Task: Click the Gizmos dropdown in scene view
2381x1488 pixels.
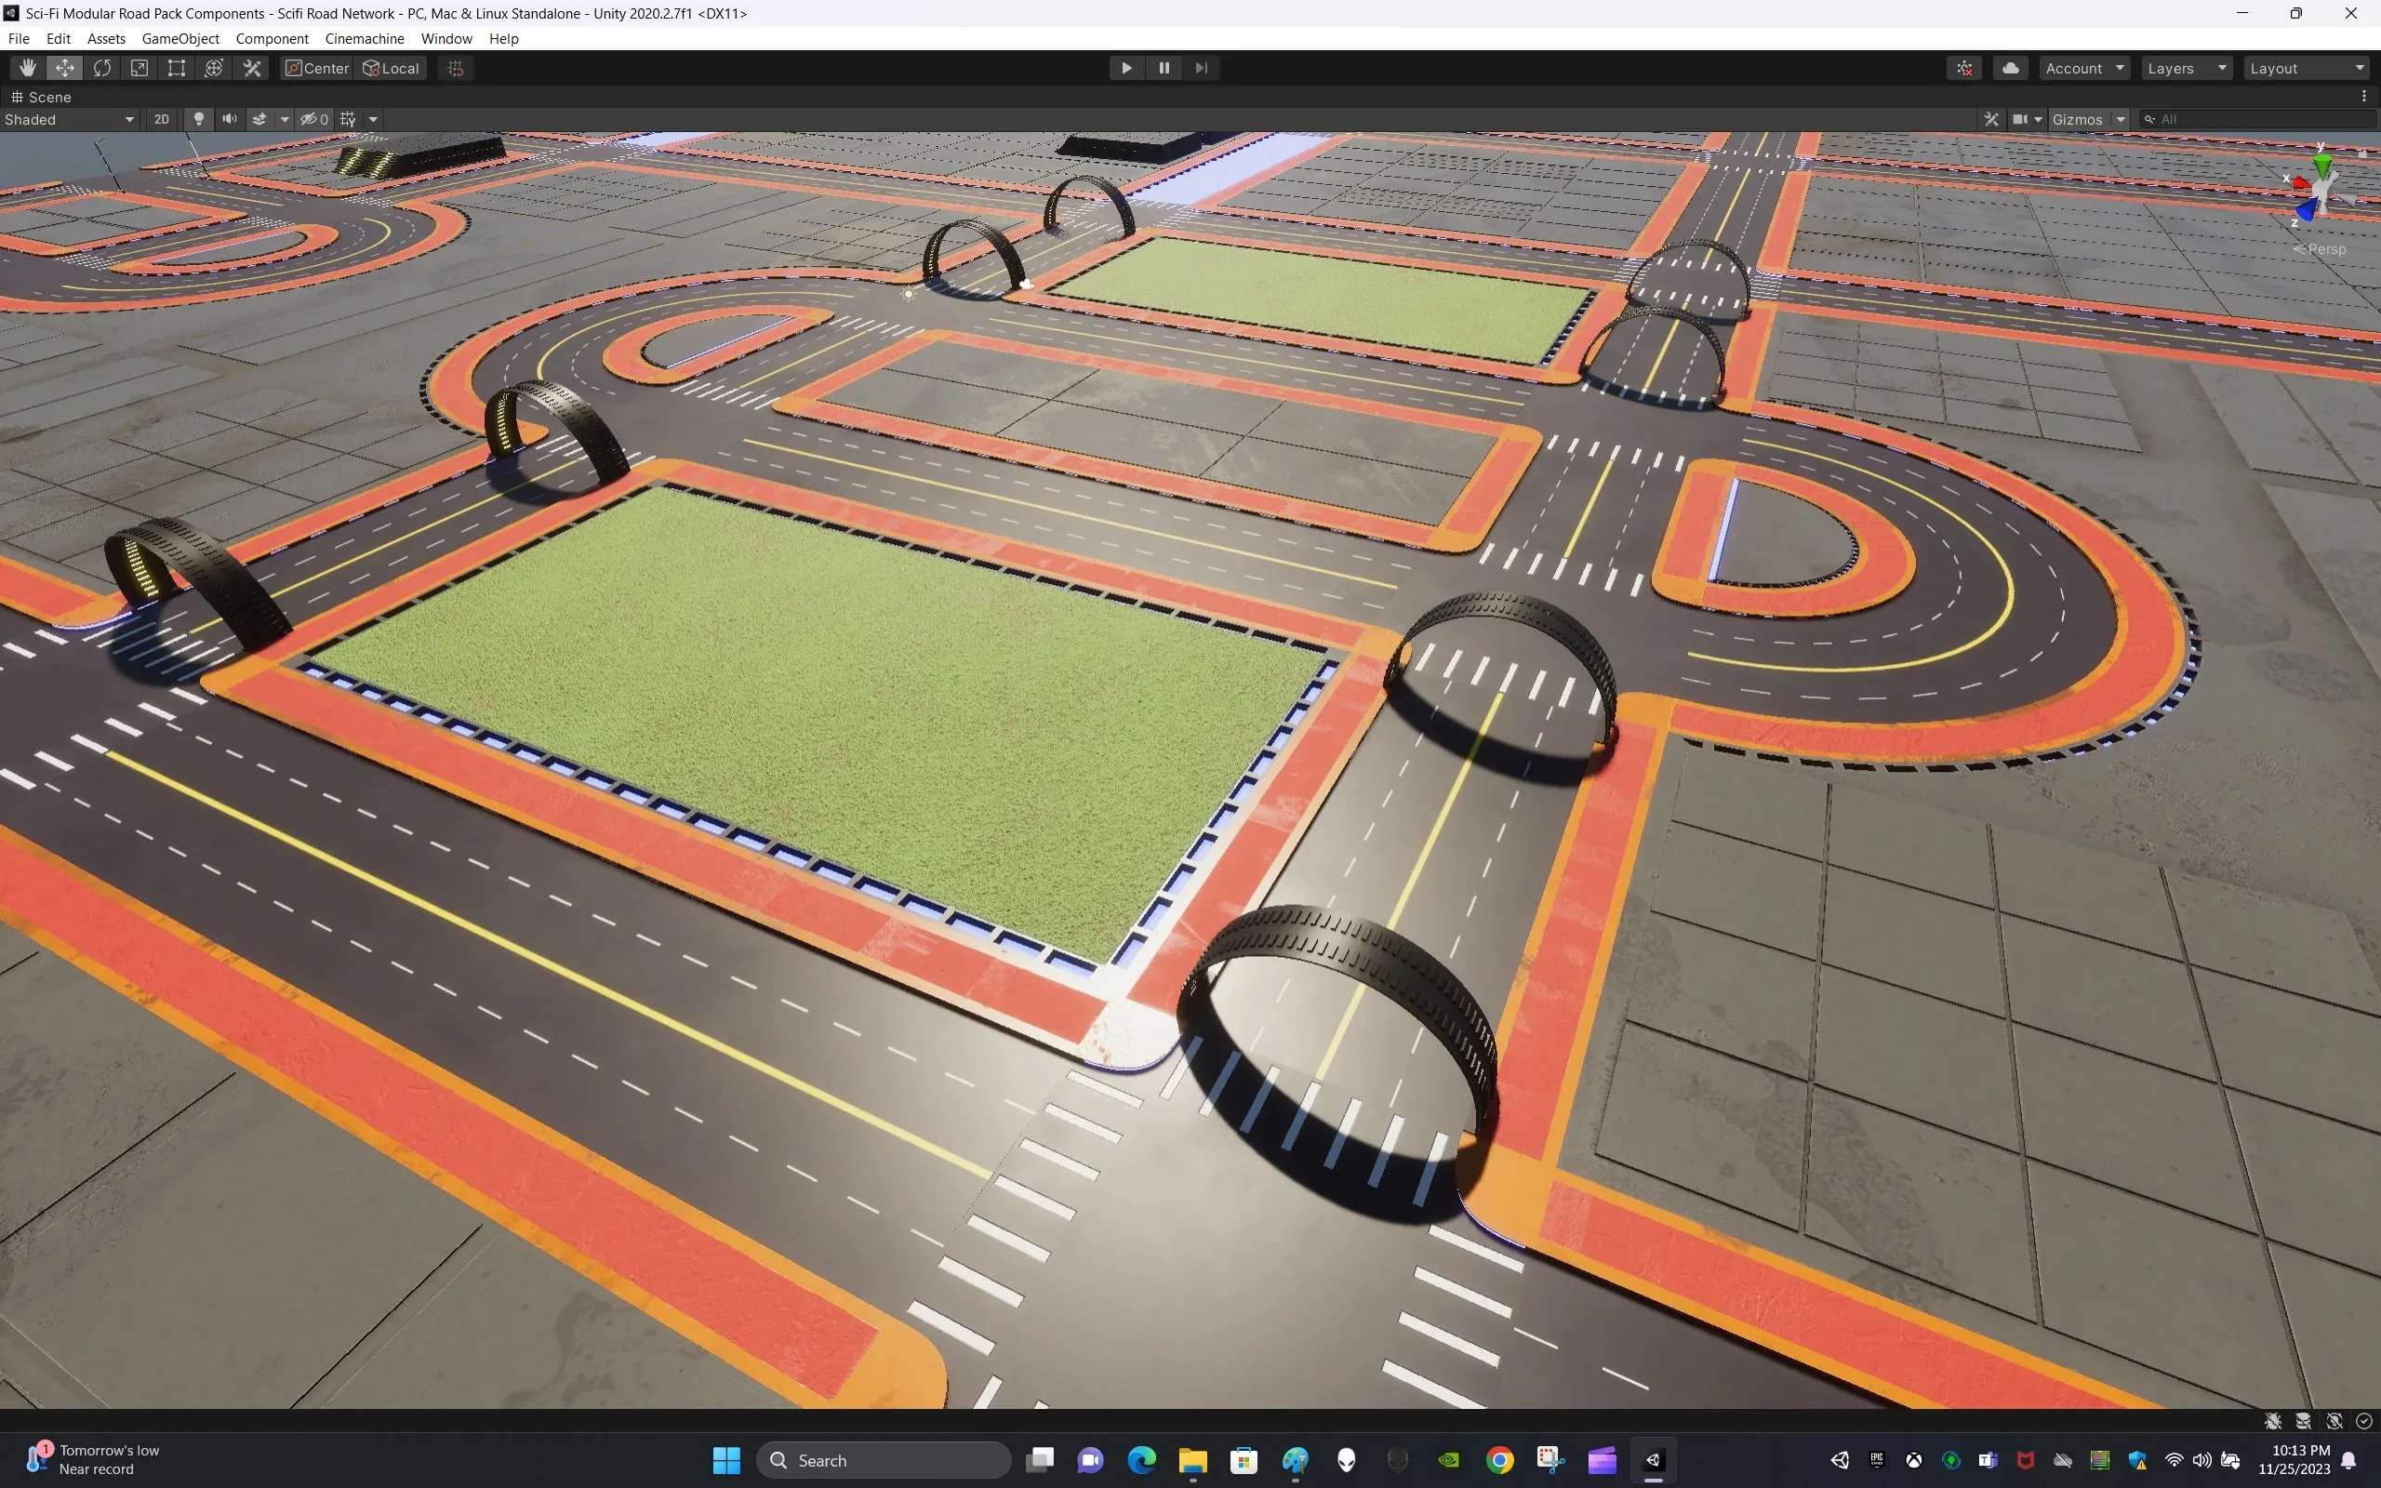Action: point(2121,118)
